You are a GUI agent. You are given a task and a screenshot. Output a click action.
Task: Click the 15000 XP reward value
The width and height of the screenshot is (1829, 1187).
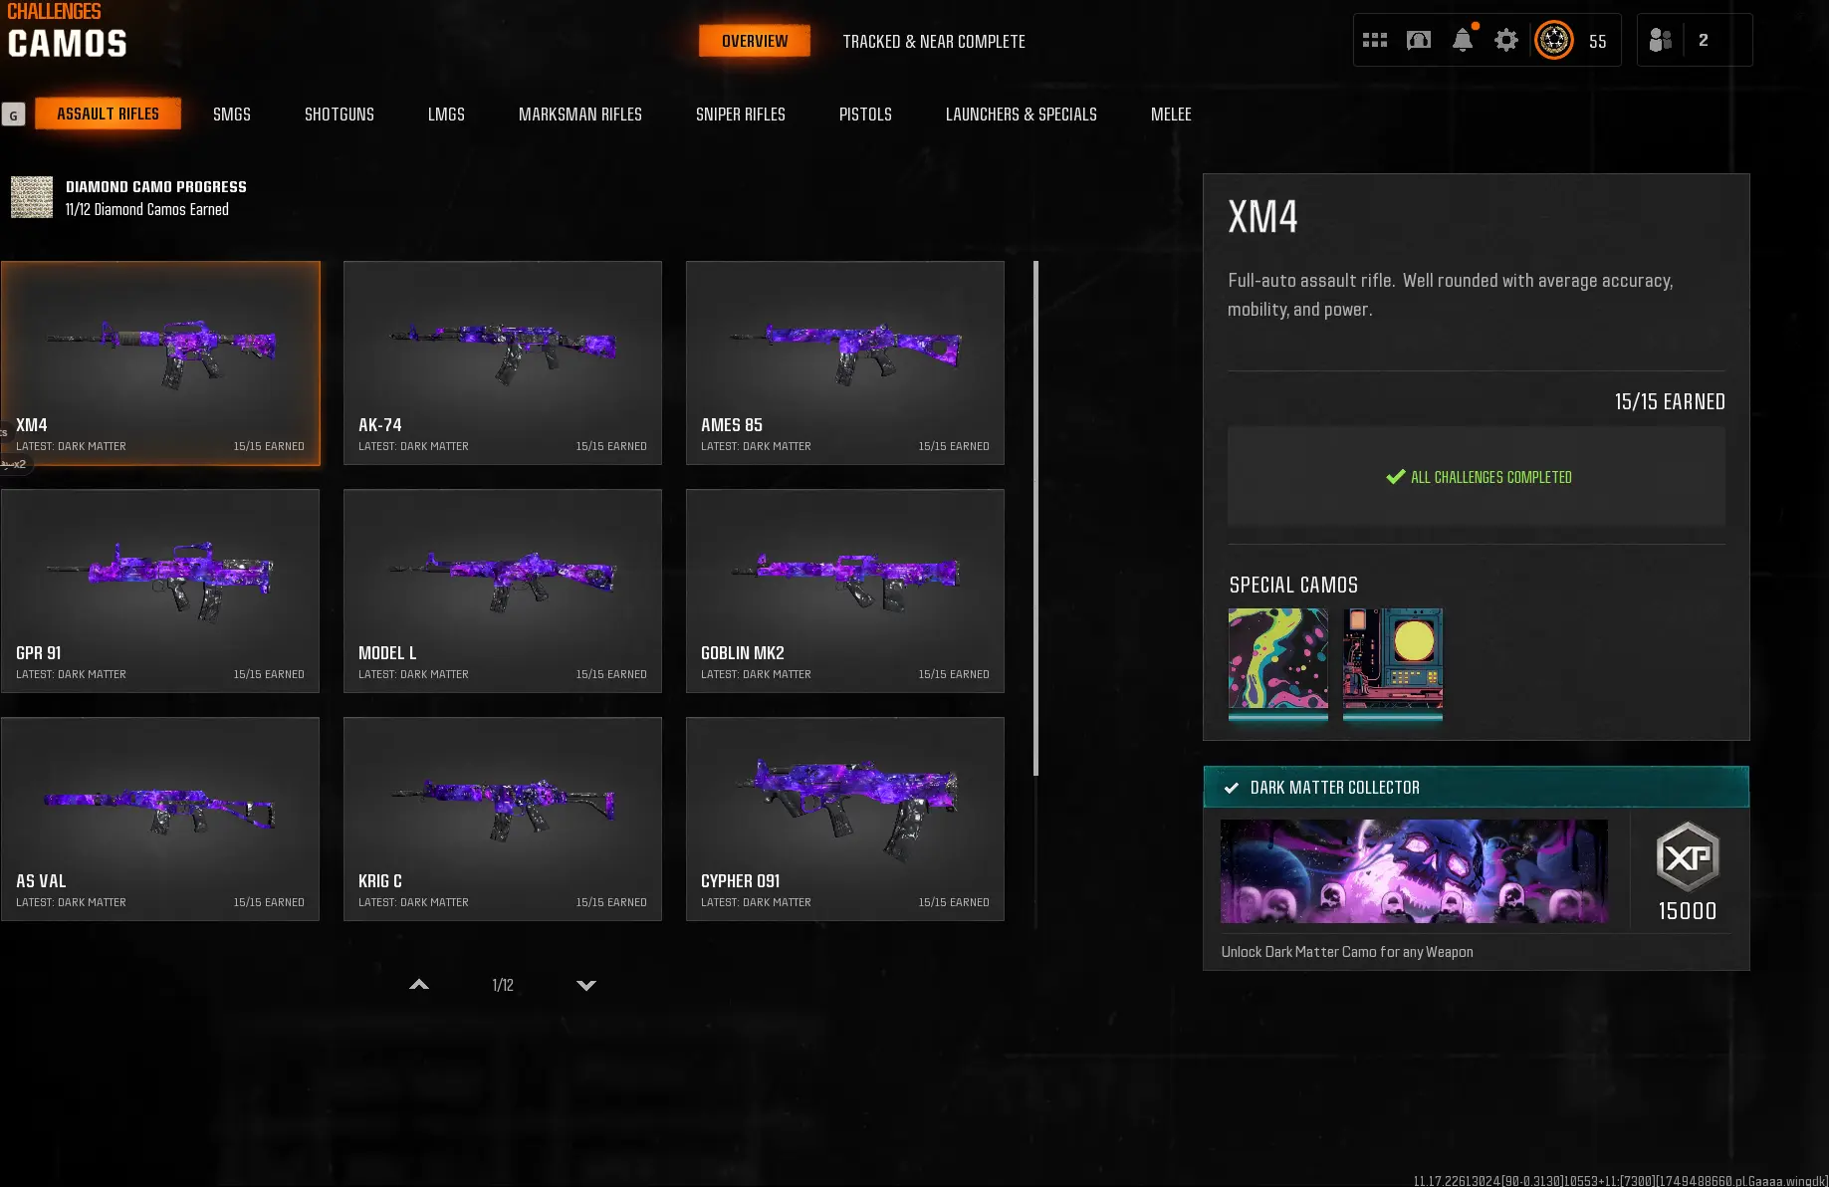tap(1688, 911)
